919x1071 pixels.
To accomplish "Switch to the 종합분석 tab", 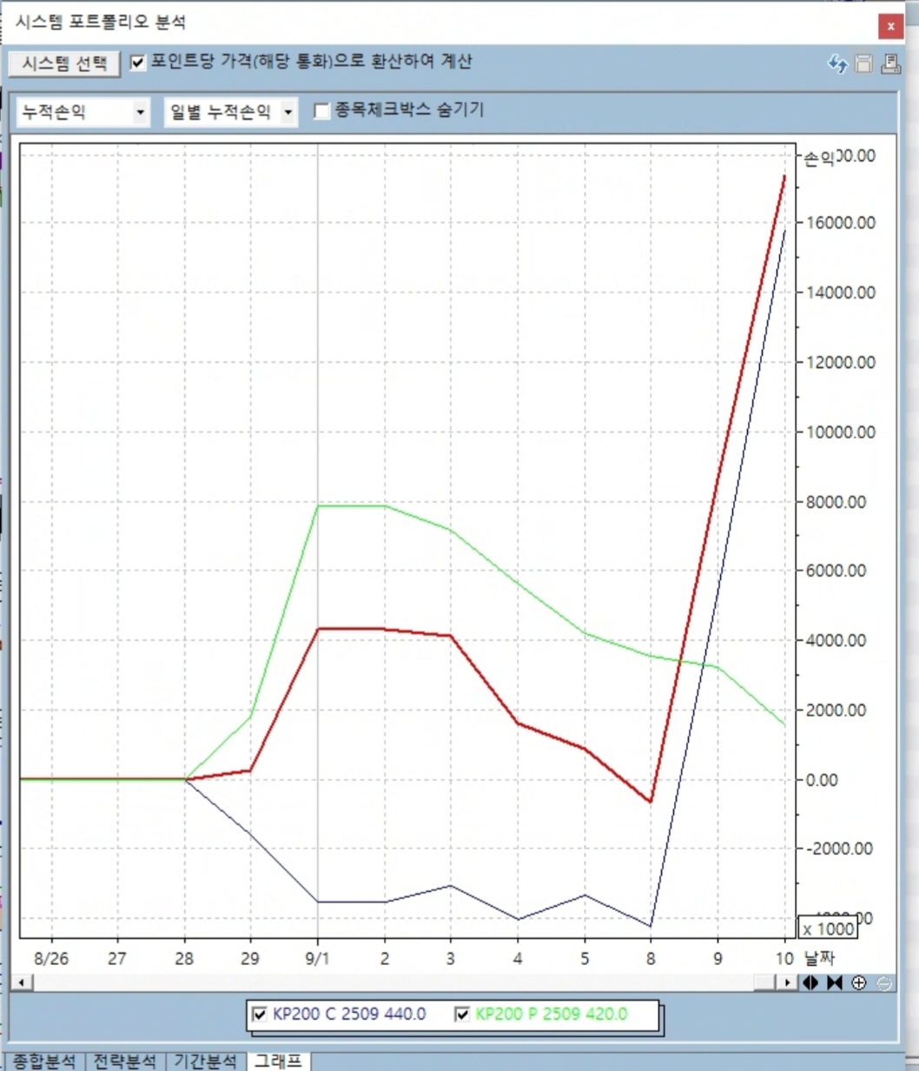I will point(44,1061).
